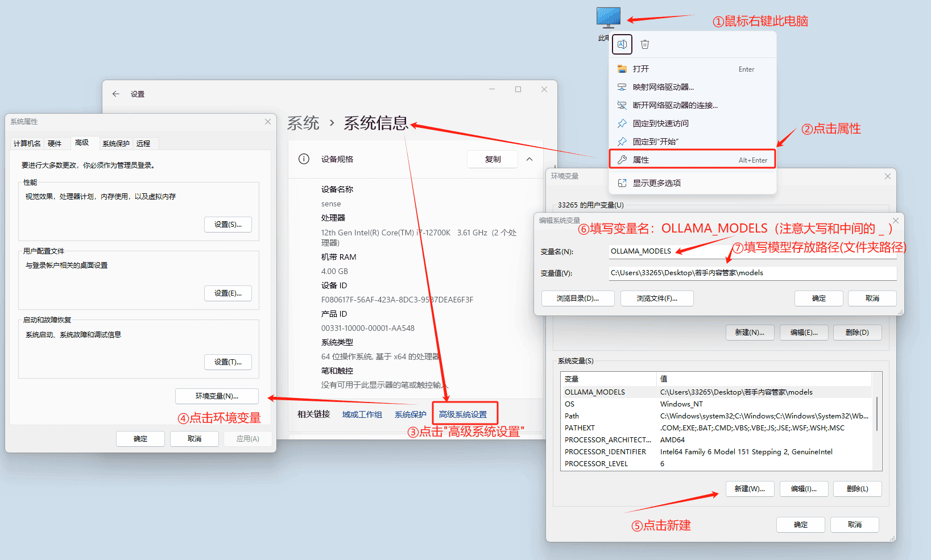Screen dimensions: 931x560
Task: Click the info icon next to 设备规格
Action: point(303,159)
